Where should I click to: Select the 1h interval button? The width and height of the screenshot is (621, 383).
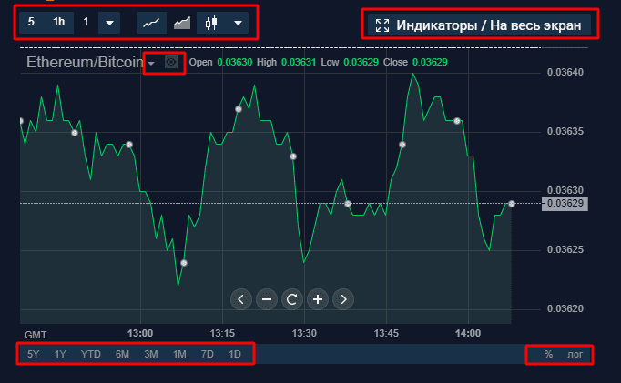pyautogui.click(x=58, y=22)
